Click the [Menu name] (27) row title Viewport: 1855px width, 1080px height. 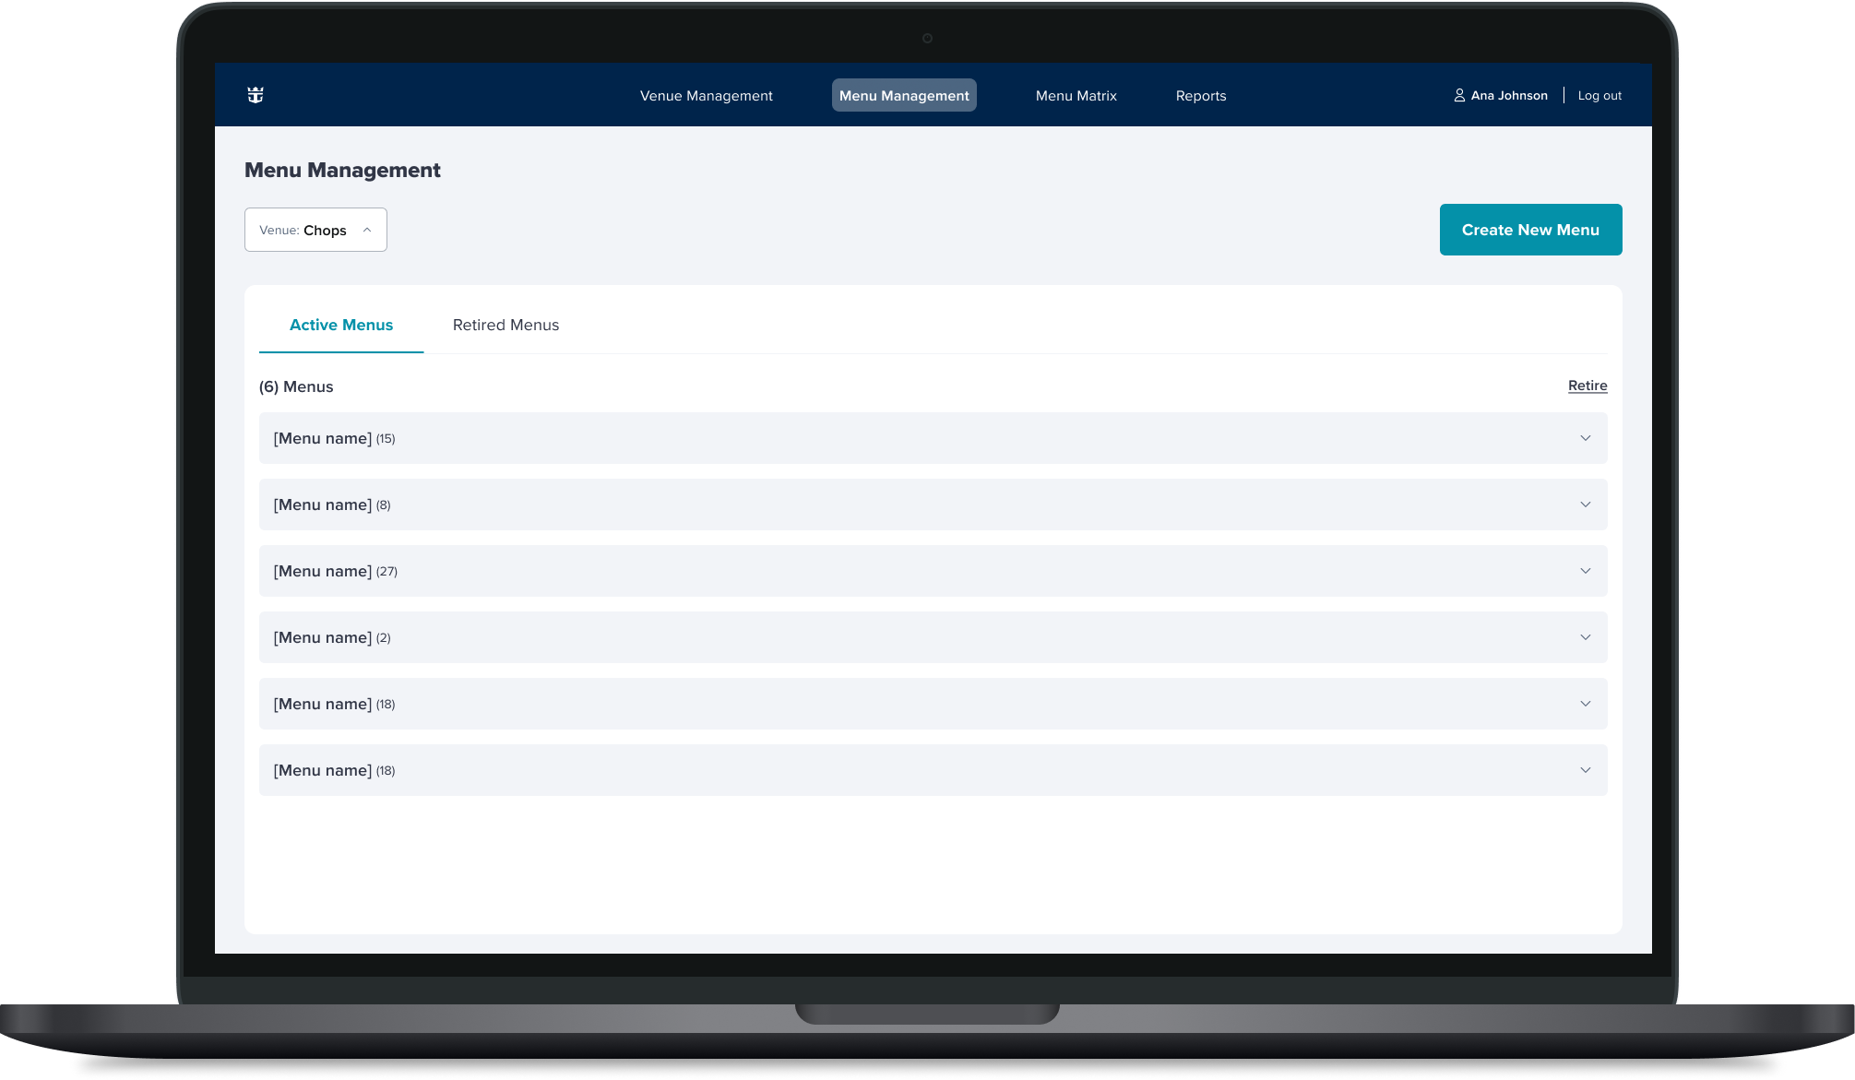pos(323,571)
